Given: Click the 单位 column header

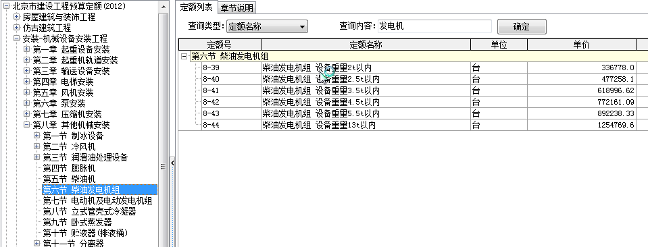Looking at the screenshot, I should [x=499, y=45].
